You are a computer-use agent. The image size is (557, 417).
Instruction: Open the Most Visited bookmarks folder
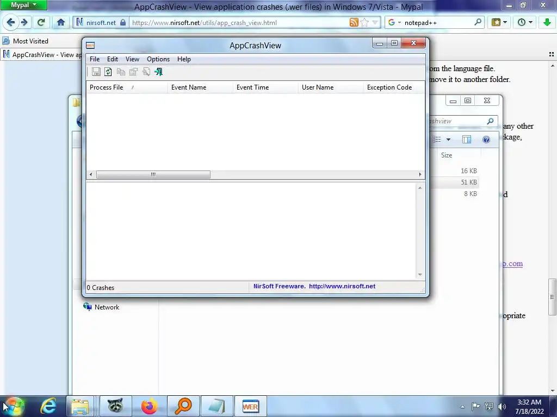(x=25, y=41)
